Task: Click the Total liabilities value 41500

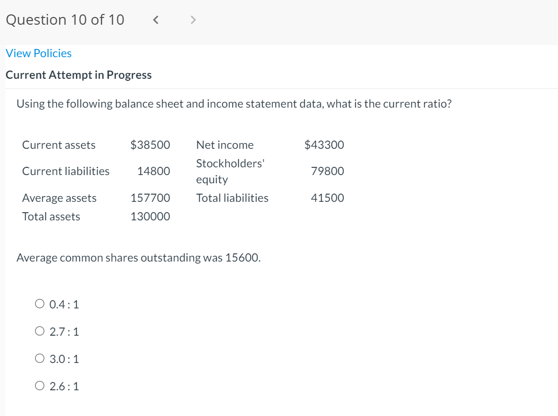Action: (327, 198)
